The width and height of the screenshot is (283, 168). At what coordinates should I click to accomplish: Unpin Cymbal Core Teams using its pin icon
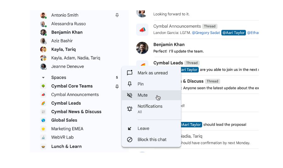117,87
